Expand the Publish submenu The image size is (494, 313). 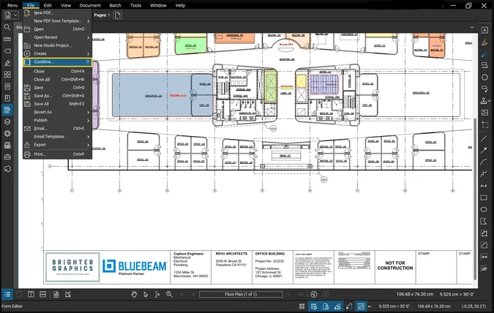click(x=57, y=120)
